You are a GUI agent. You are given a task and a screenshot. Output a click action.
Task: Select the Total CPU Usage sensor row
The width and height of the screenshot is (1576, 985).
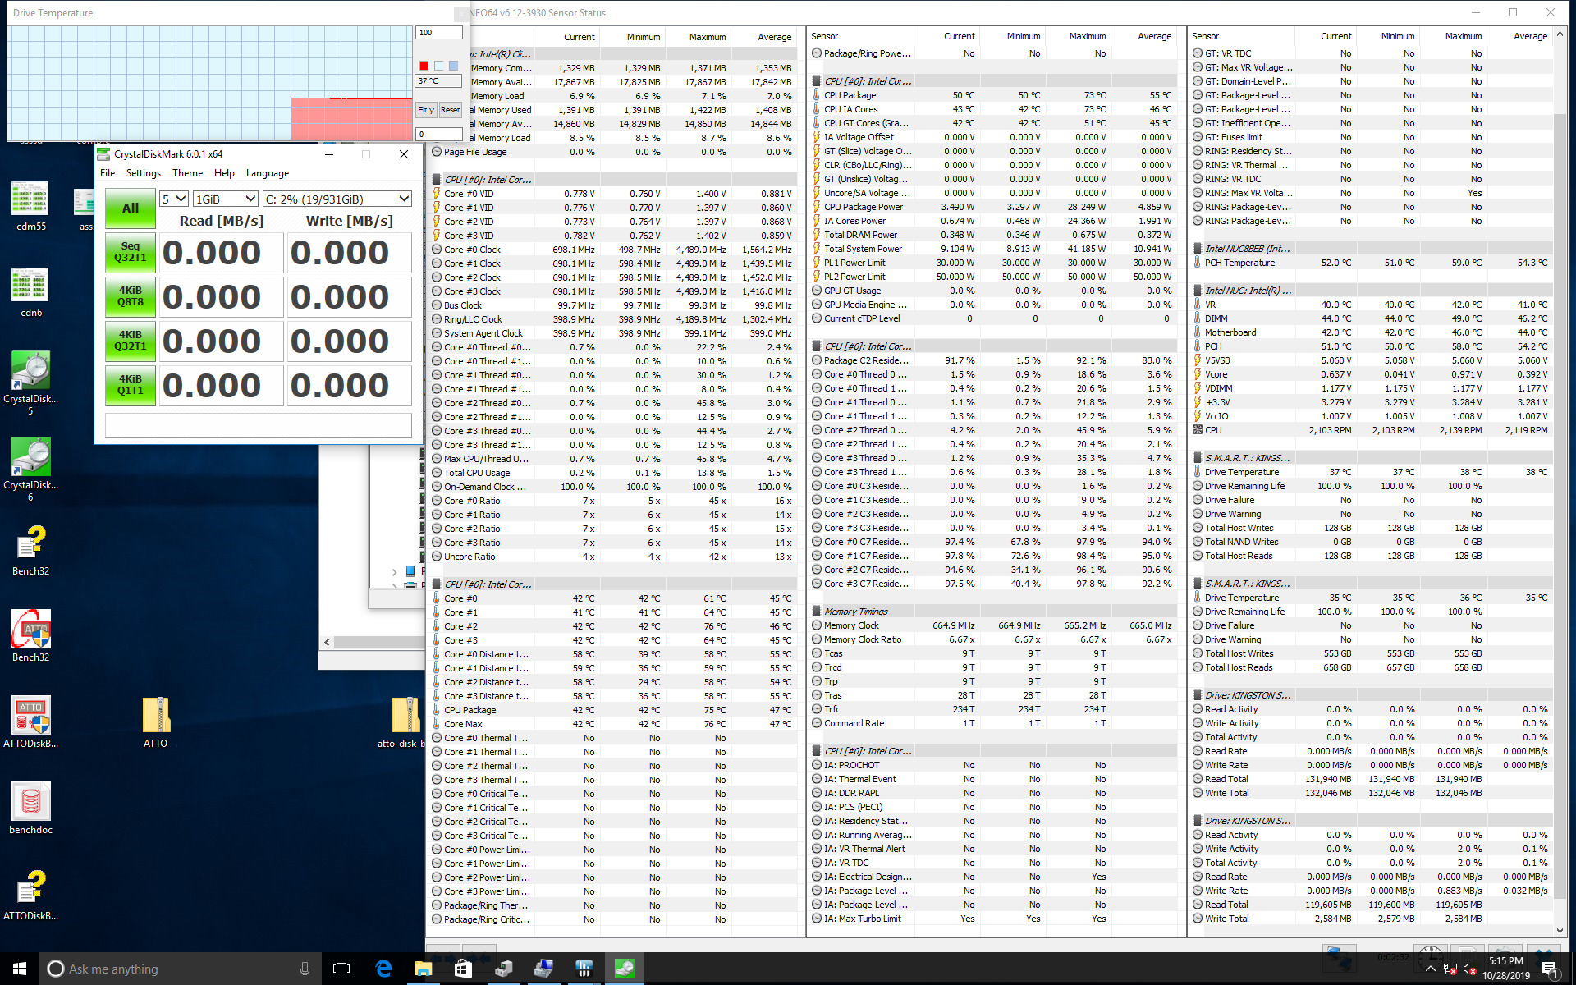pyautogui.click(x=614, y=473)
